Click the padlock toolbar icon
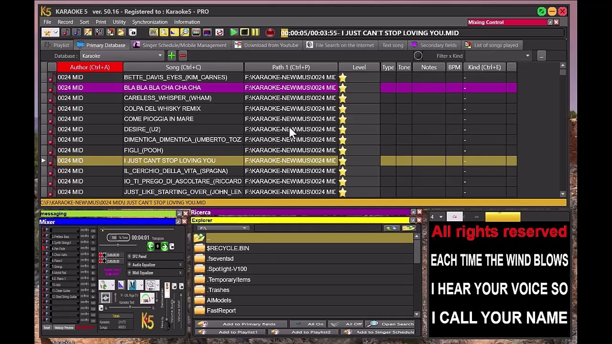The height and width of the screenshot is (344, 612). click(132, 32)
